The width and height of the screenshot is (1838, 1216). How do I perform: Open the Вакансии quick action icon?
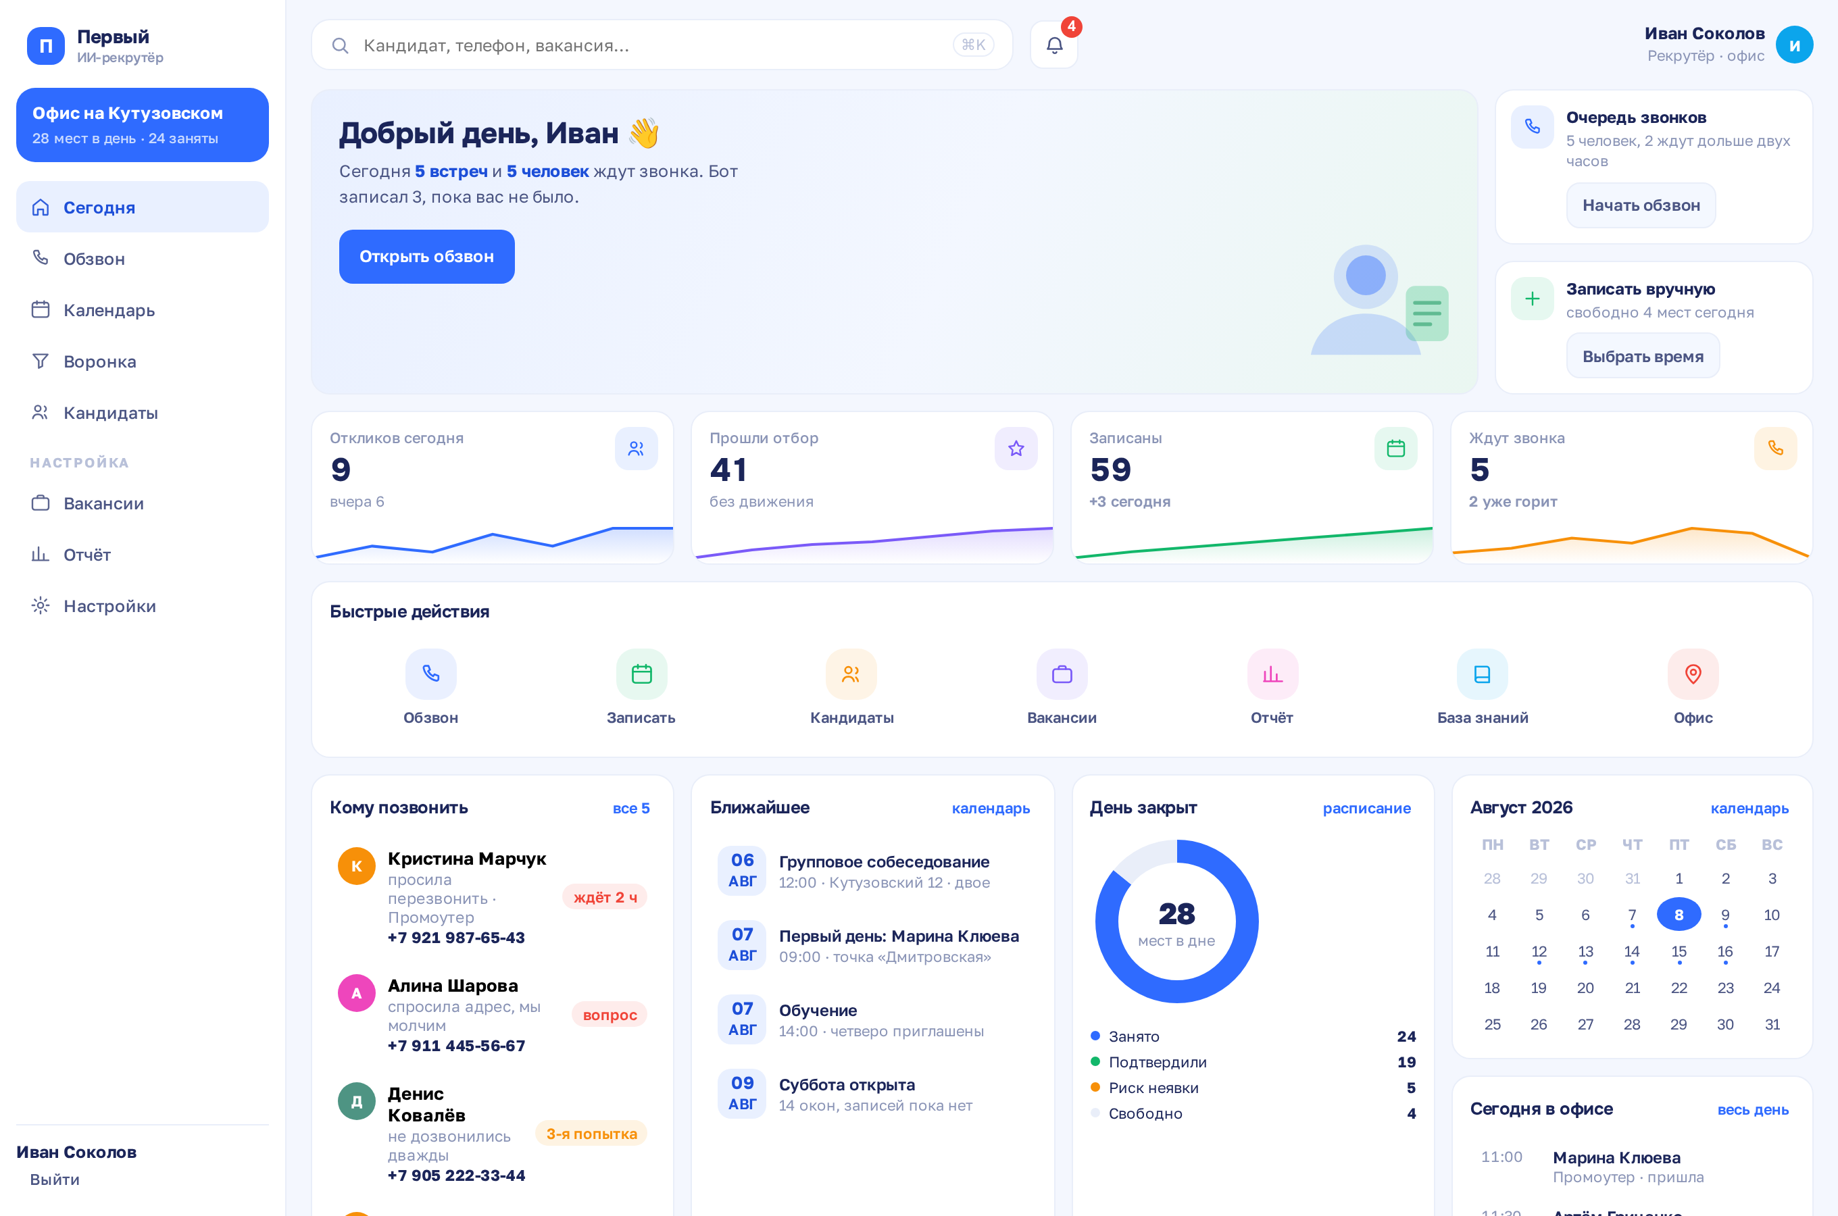[1062, 674]
